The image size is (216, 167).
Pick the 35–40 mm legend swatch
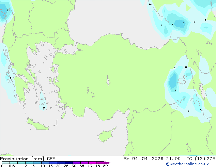tap(84, 163)
